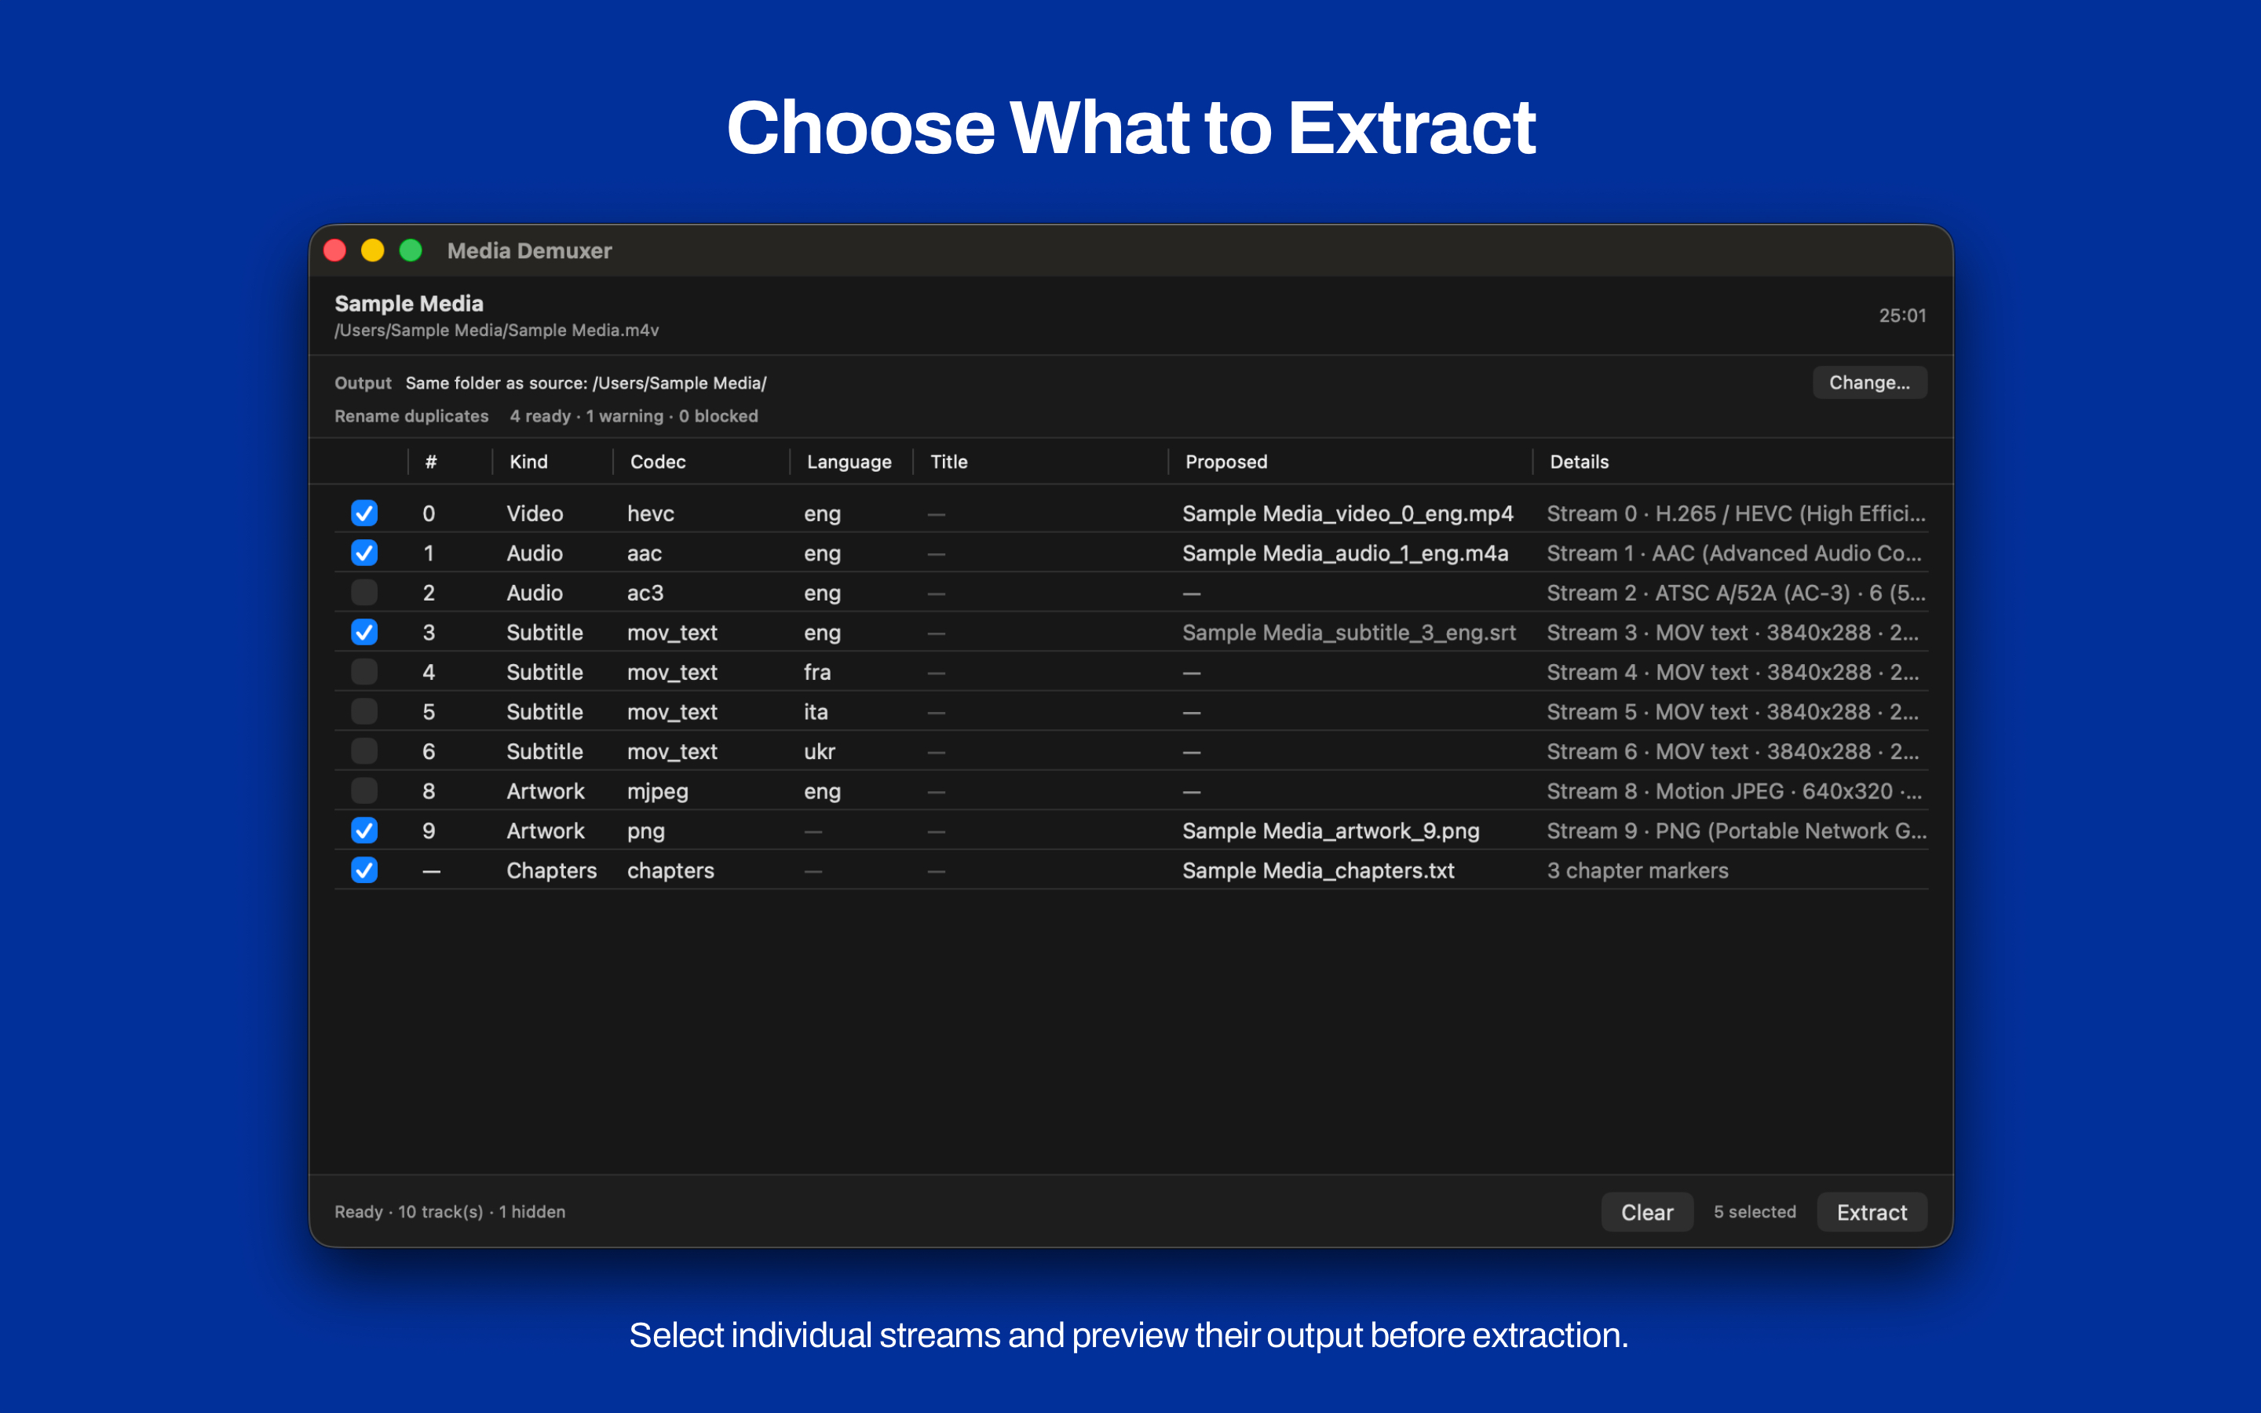The image size is (2261, 1413).
Task: Click the Change... output folder button
Action: tap(1869, 382)
